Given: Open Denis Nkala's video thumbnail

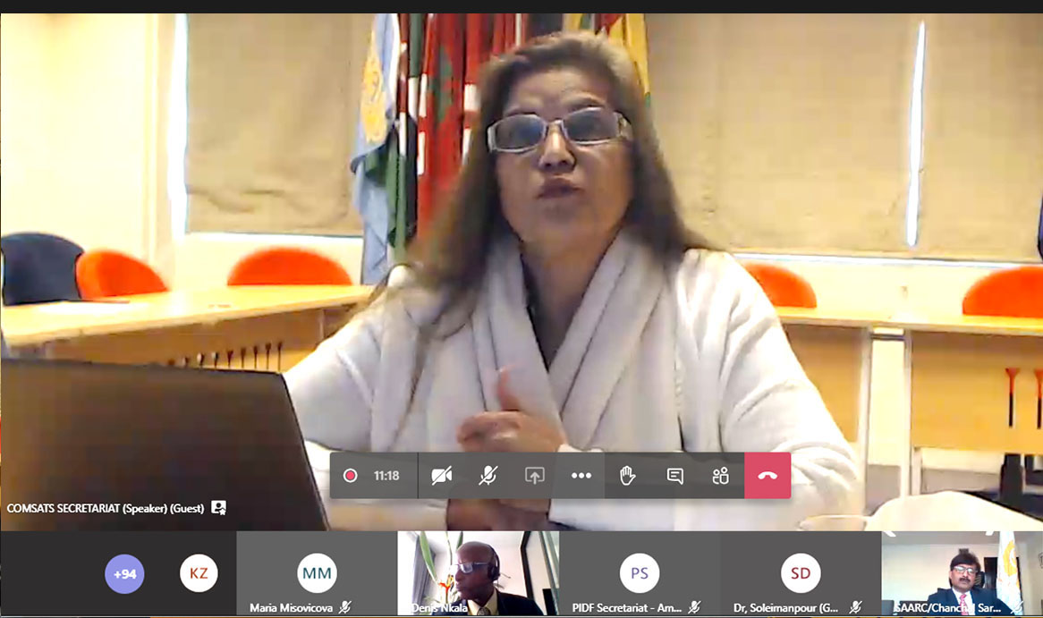Looking at the screenshot, I should [479, 572].
